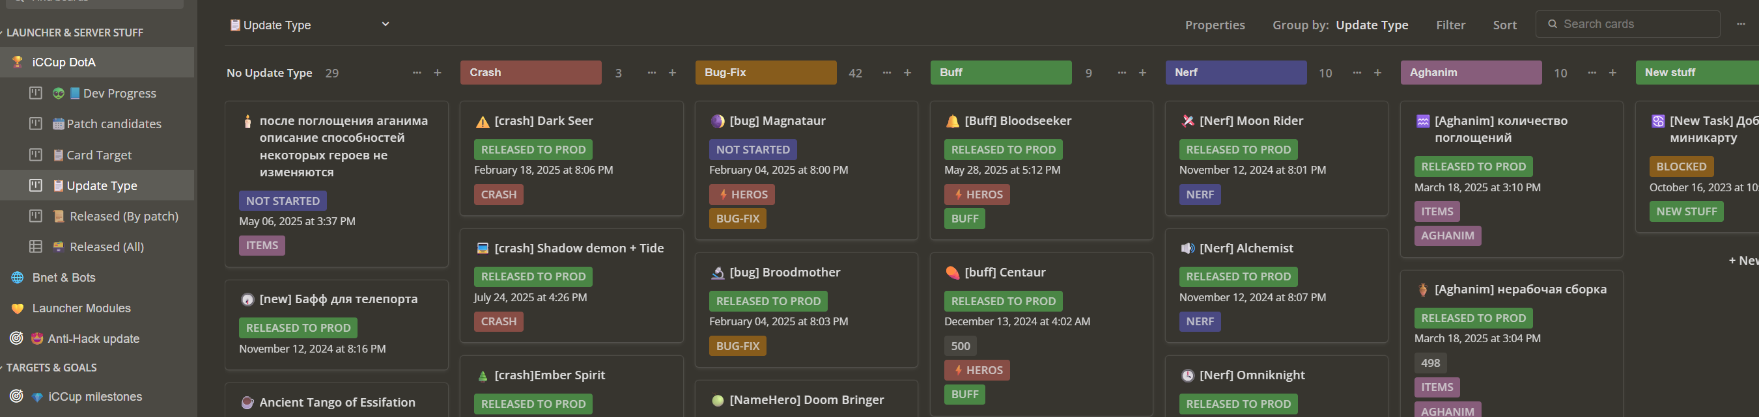Screen dimensions: 1759x417
Task: Open the Patch candidates view
Action: pos(113,124)
